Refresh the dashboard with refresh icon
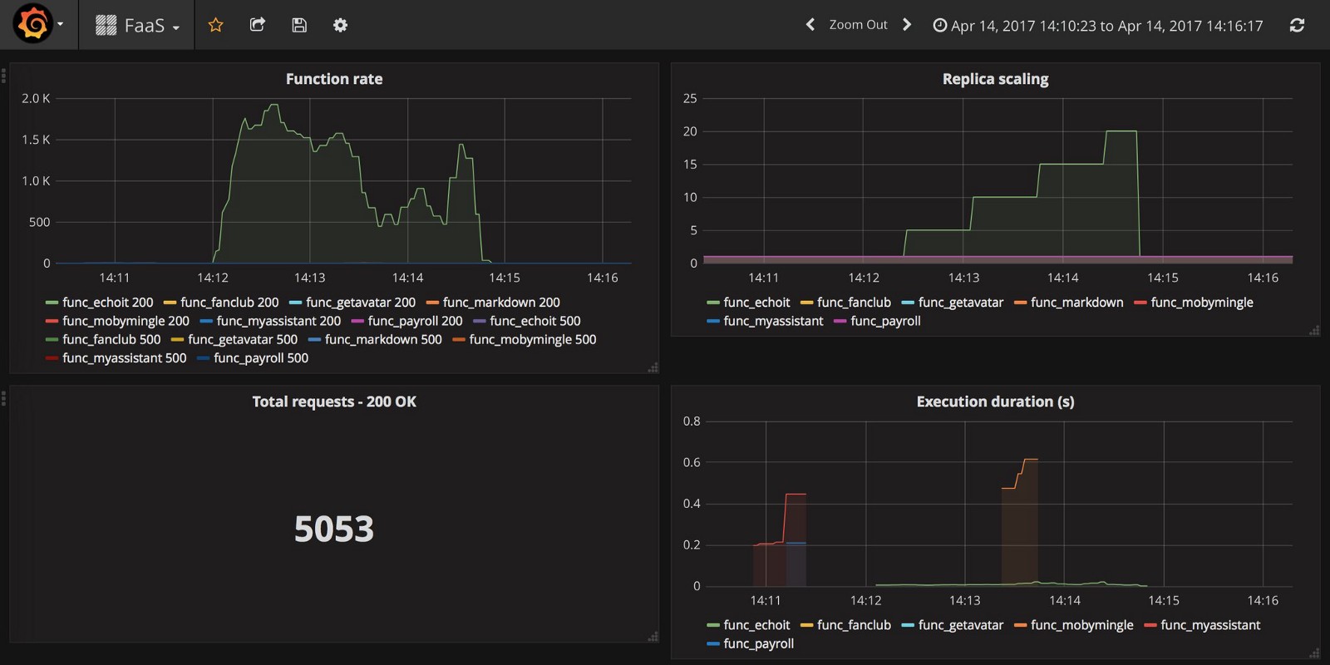 coord(1296,25)
